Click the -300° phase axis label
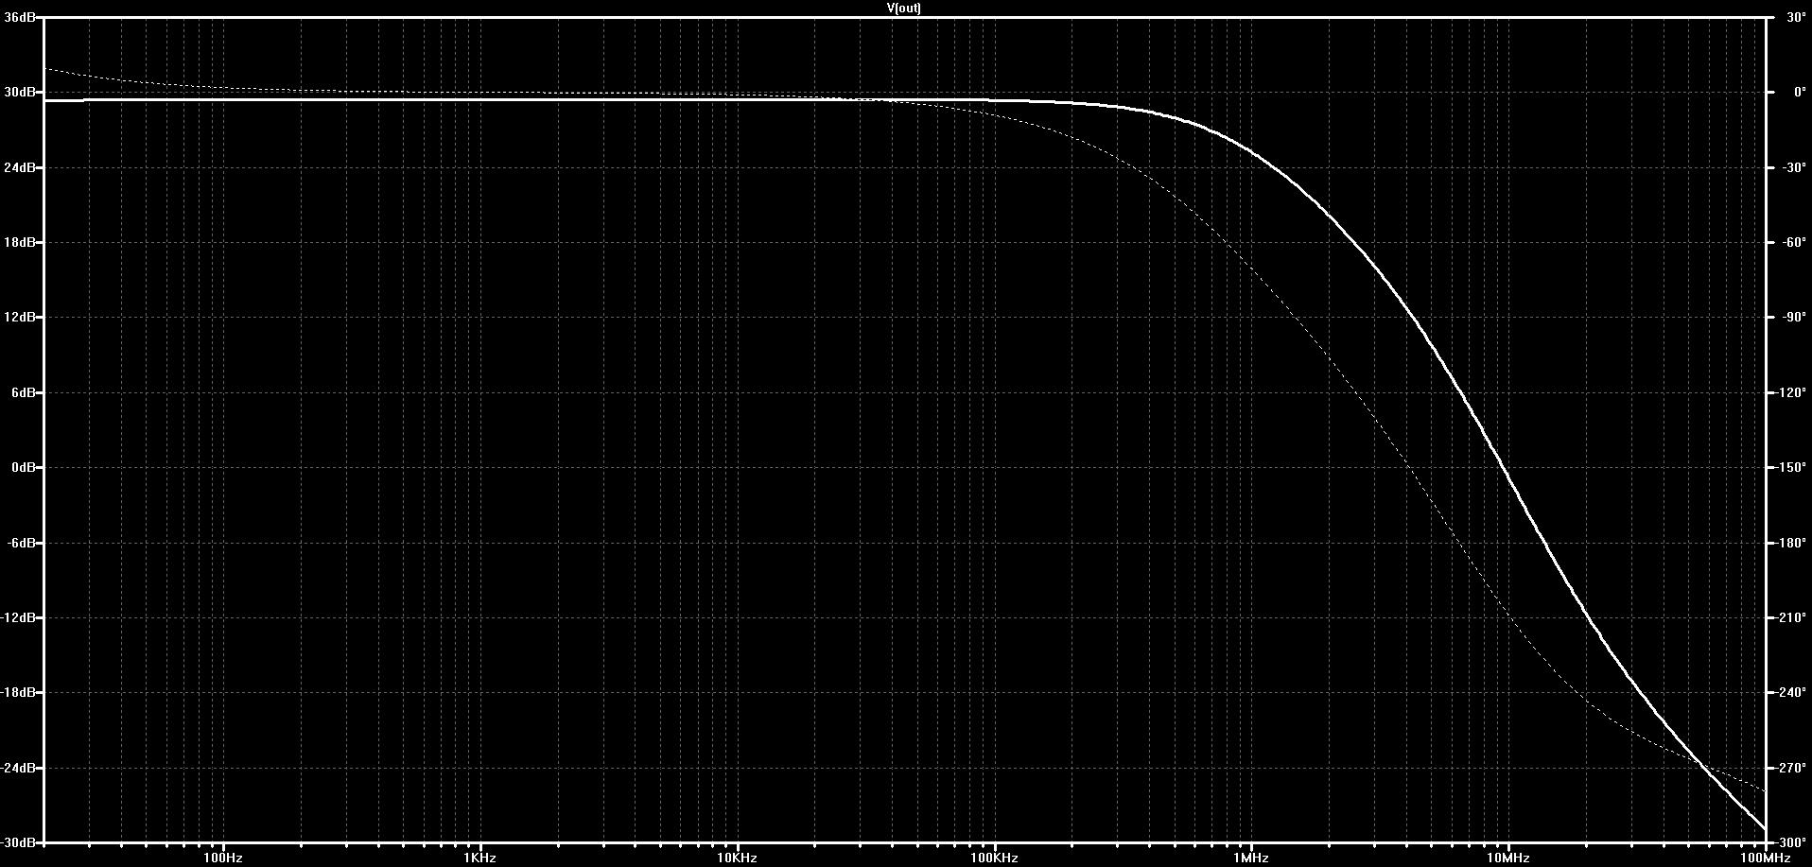The width and height of the screenshot is (1812, 867). (1789, 842)
